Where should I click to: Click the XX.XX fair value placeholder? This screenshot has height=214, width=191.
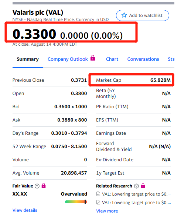20,194
